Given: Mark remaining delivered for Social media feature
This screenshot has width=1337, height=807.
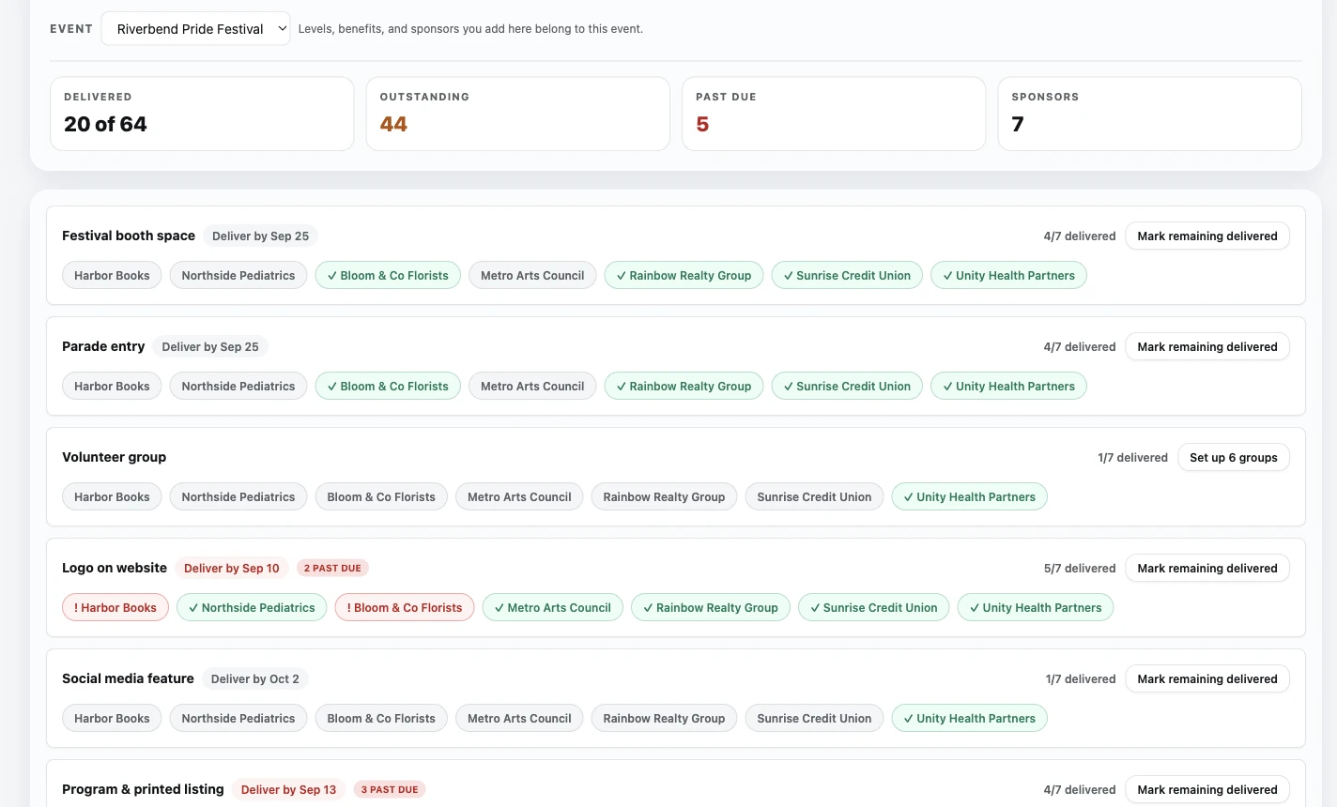Looking at the screenshot, I should click(1206, 679).
